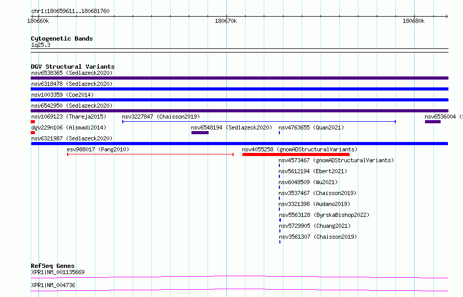Image resolution: width=463 pixels, height=297 pixels.
Task: Select the blue bar under nsv6318478
Action: 239,89
